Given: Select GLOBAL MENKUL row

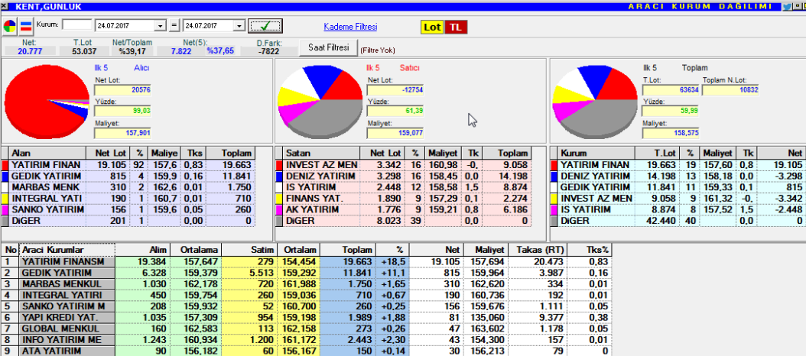Looking at the screenshot, I should pyautogui.click(x=307, y=328).
